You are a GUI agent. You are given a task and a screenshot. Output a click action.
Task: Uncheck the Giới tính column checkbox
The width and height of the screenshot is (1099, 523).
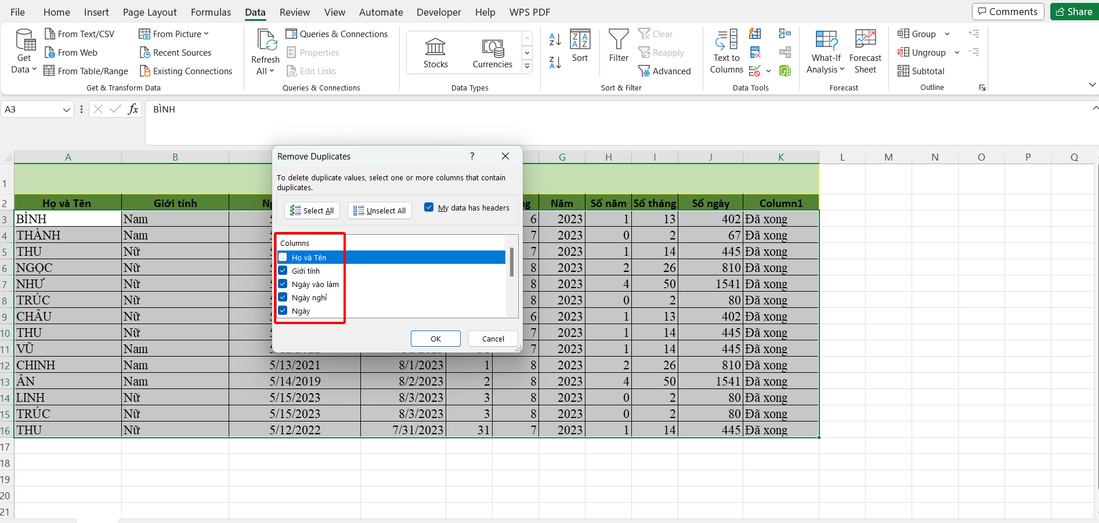(283, 271)
